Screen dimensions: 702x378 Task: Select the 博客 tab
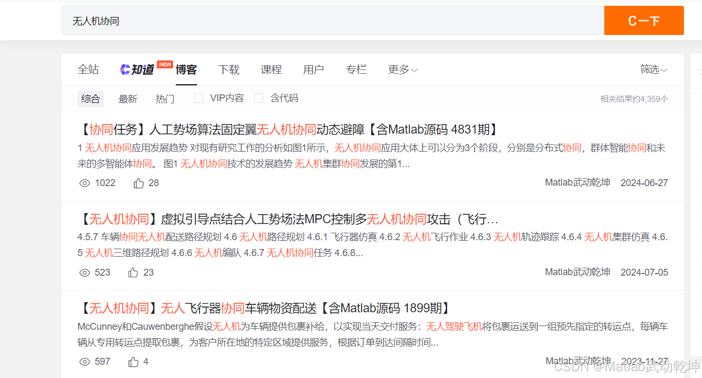coord(186,69)
